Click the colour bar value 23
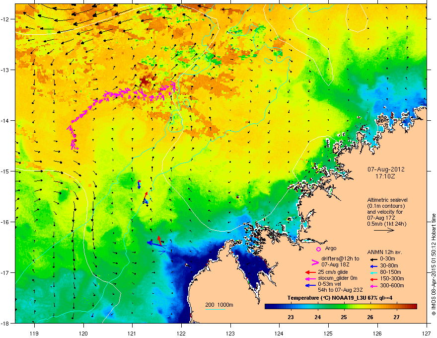 pos(291,317)
